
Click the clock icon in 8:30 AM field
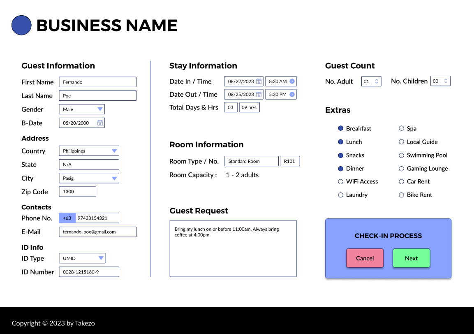coord(292,81)
